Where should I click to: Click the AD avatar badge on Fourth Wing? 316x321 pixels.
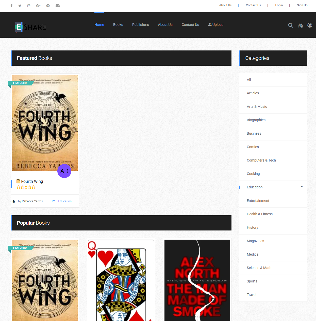[64, 171]
